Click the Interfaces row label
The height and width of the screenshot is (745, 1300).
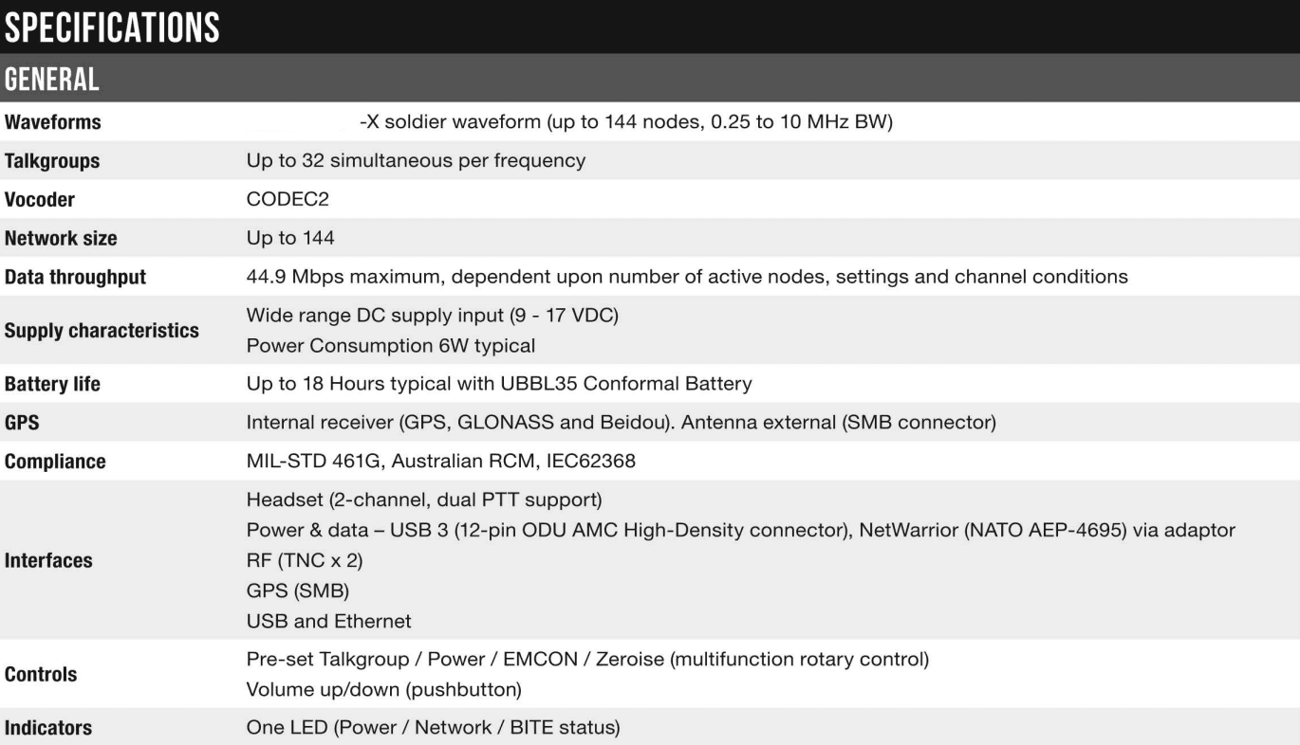tap(48, 560)
